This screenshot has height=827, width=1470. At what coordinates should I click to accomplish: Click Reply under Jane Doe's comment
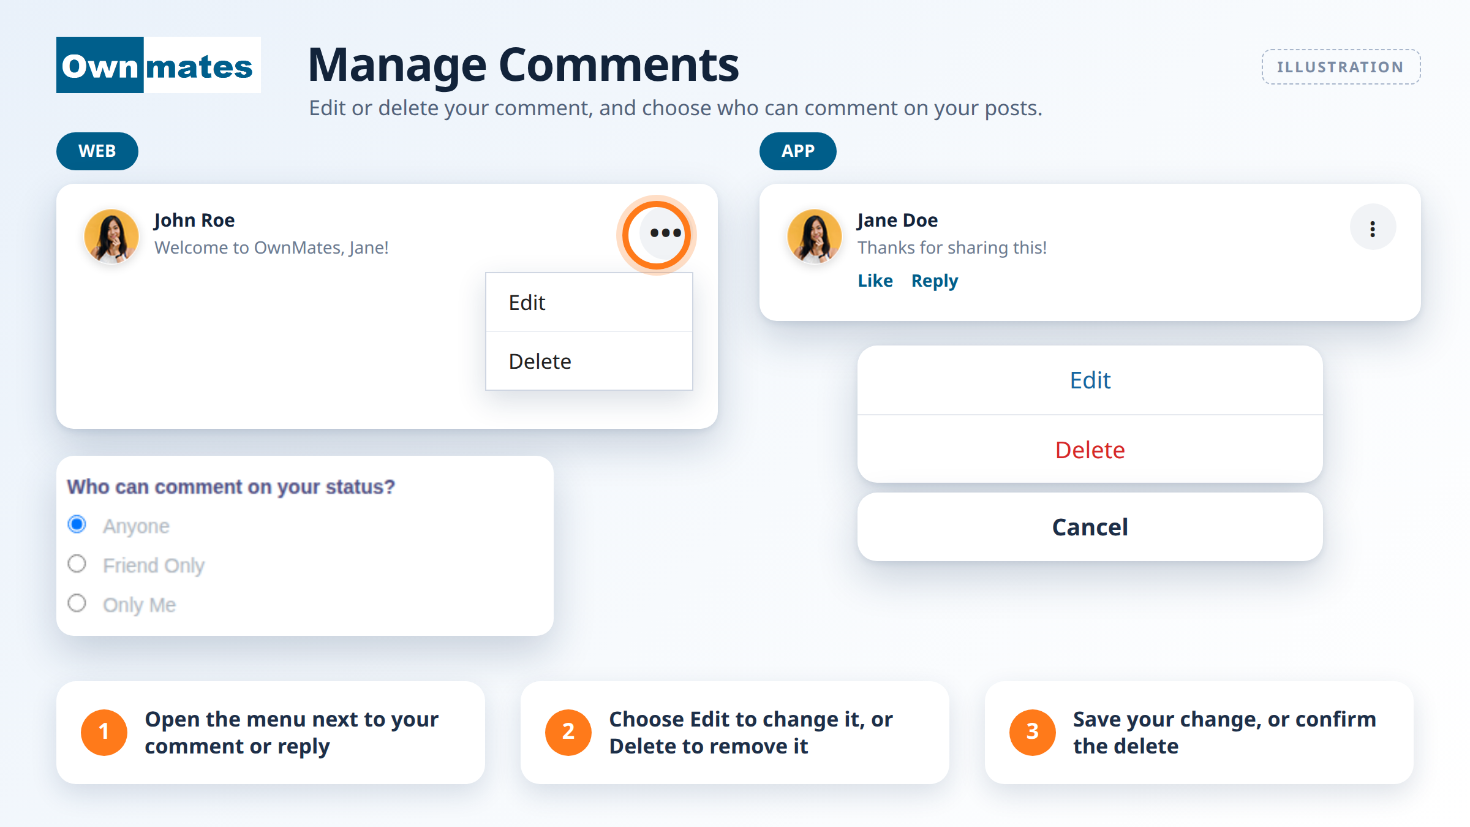(x=935, y=281)
